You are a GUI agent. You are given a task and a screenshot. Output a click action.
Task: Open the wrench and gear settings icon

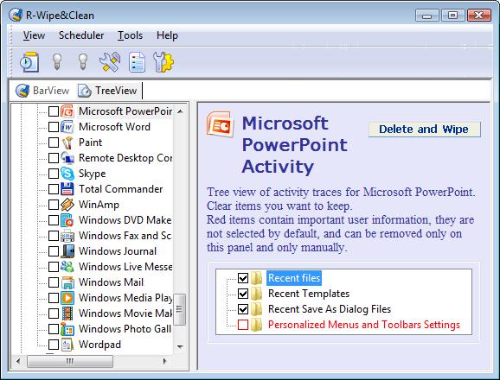point(163,61)
